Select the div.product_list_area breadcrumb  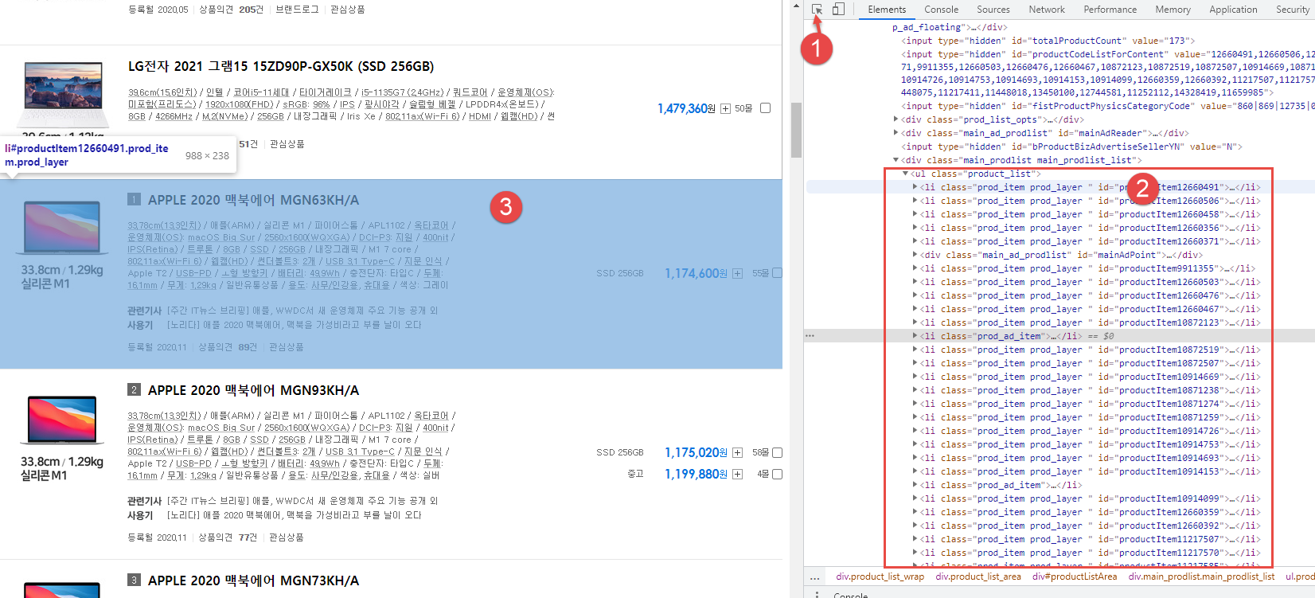click(x=977, y=577)
